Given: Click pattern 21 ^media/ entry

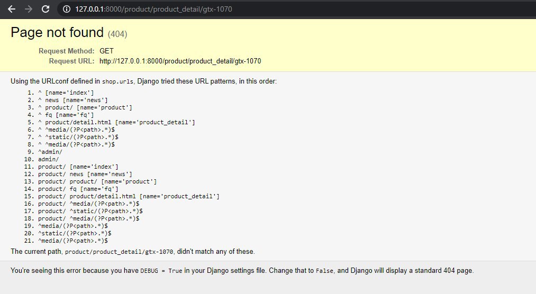Looking at the screenshot, I should point(73,241).
